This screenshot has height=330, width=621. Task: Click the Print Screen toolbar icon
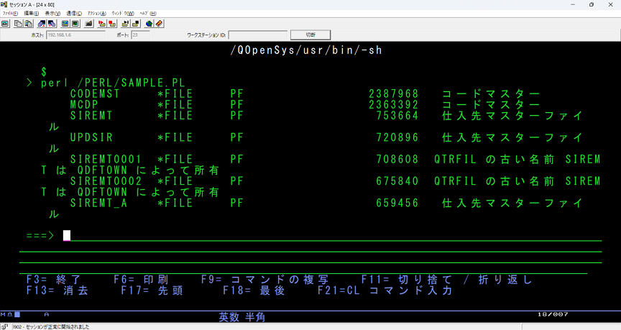(5, 23)
